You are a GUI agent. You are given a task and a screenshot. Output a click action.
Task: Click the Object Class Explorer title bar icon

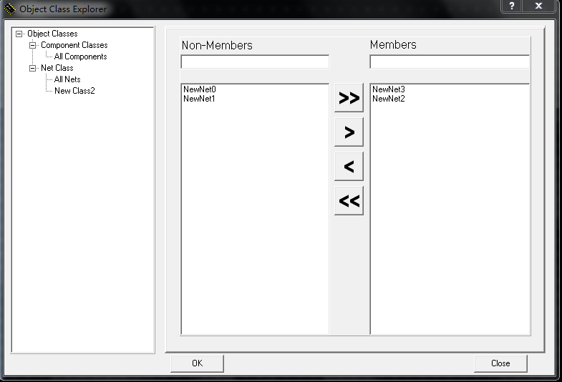[9, 9]
